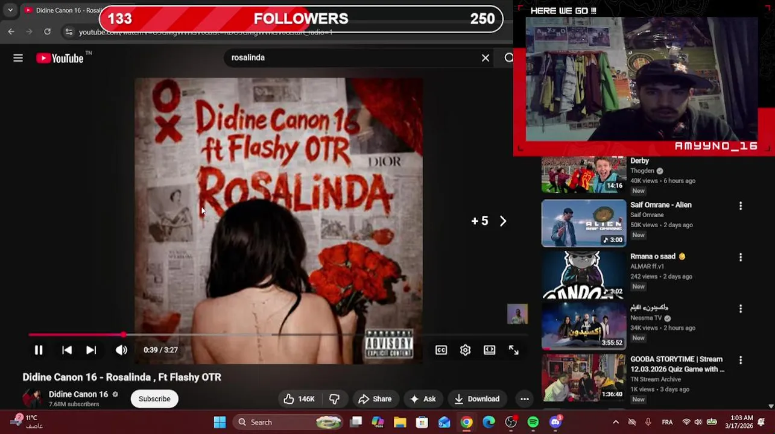This screenshot has width=775, height=434.
Task: Enter fullscreen video mode
Action: coord(514,350)
